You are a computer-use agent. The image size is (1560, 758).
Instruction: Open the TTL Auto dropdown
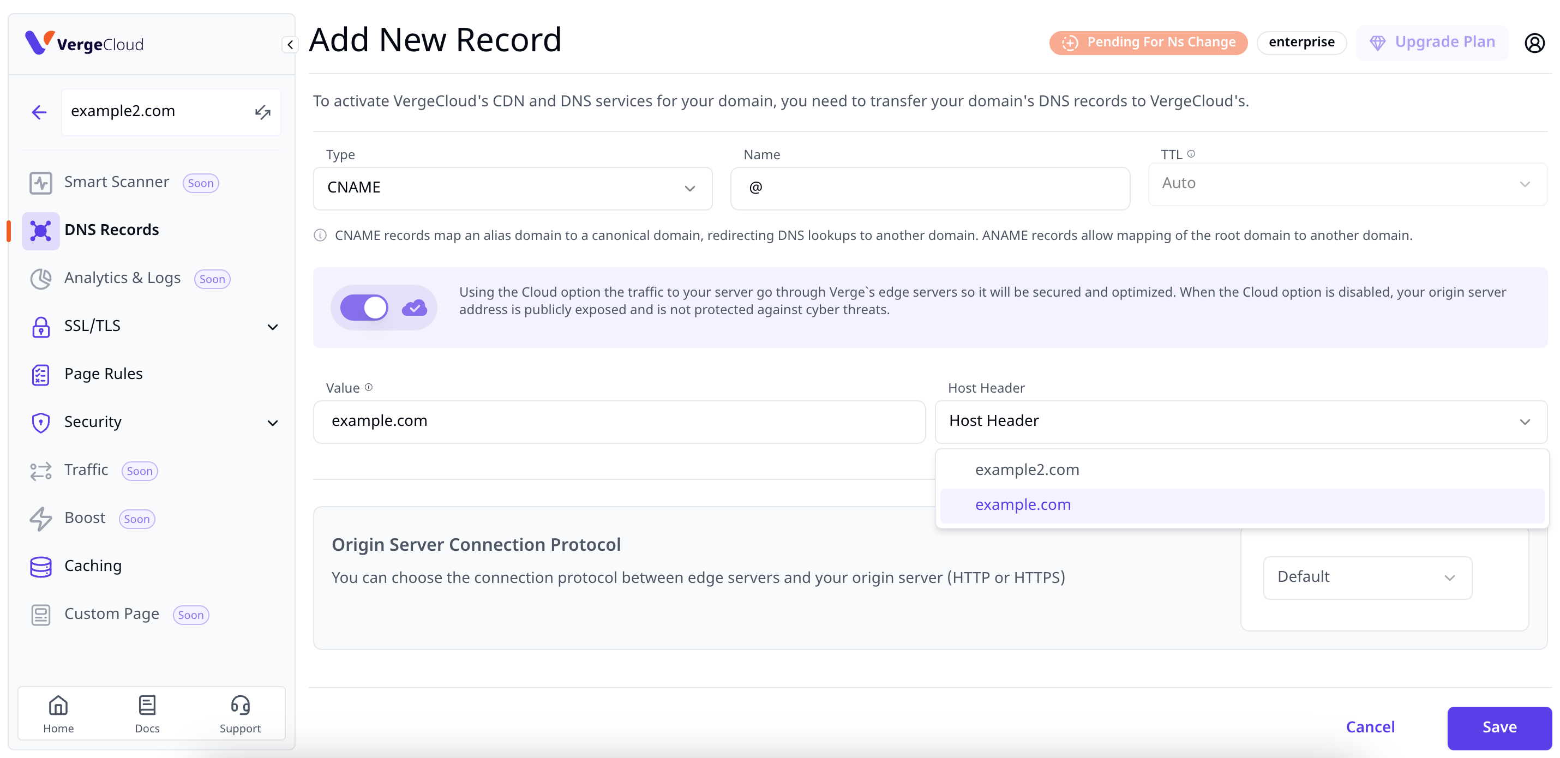1343,182
